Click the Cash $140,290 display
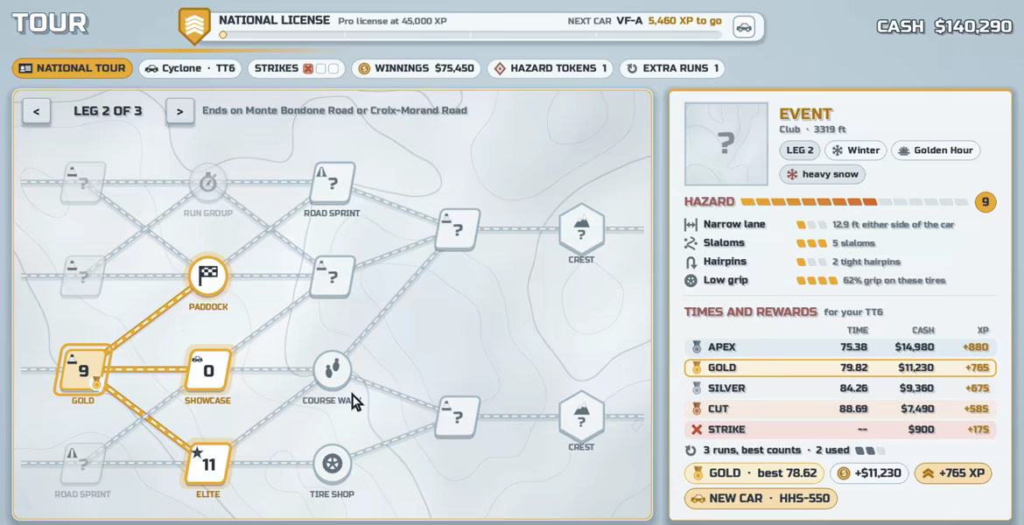This screenshot has width=1024, height=525. (943, 27)
